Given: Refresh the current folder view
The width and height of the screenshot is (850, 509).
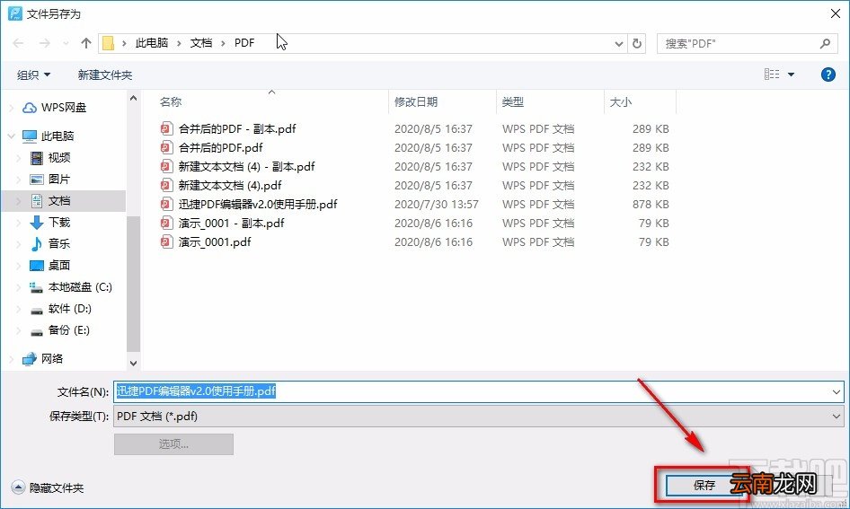Looking at the screenshot, I should pyautogui.click(x=637, y=43).
